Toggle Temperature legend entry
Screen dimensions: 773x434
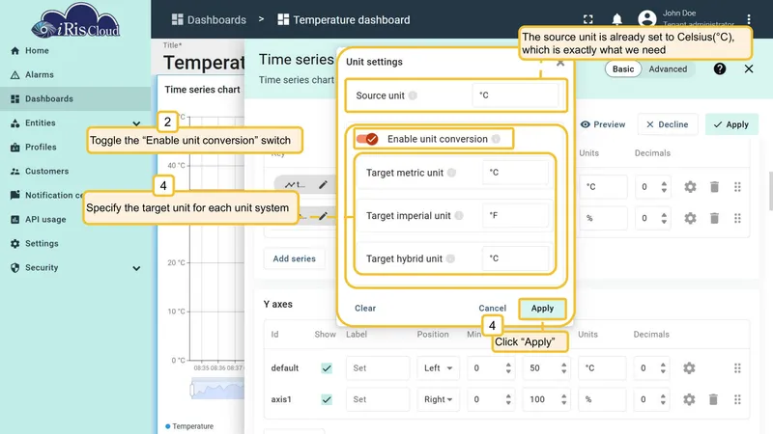click(x=189, y=426)
